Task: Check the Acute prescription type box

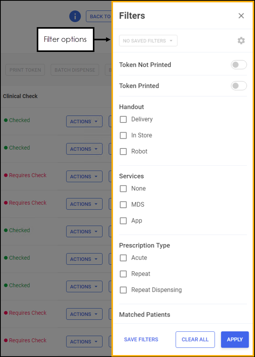Action: [x=123, y=258]
